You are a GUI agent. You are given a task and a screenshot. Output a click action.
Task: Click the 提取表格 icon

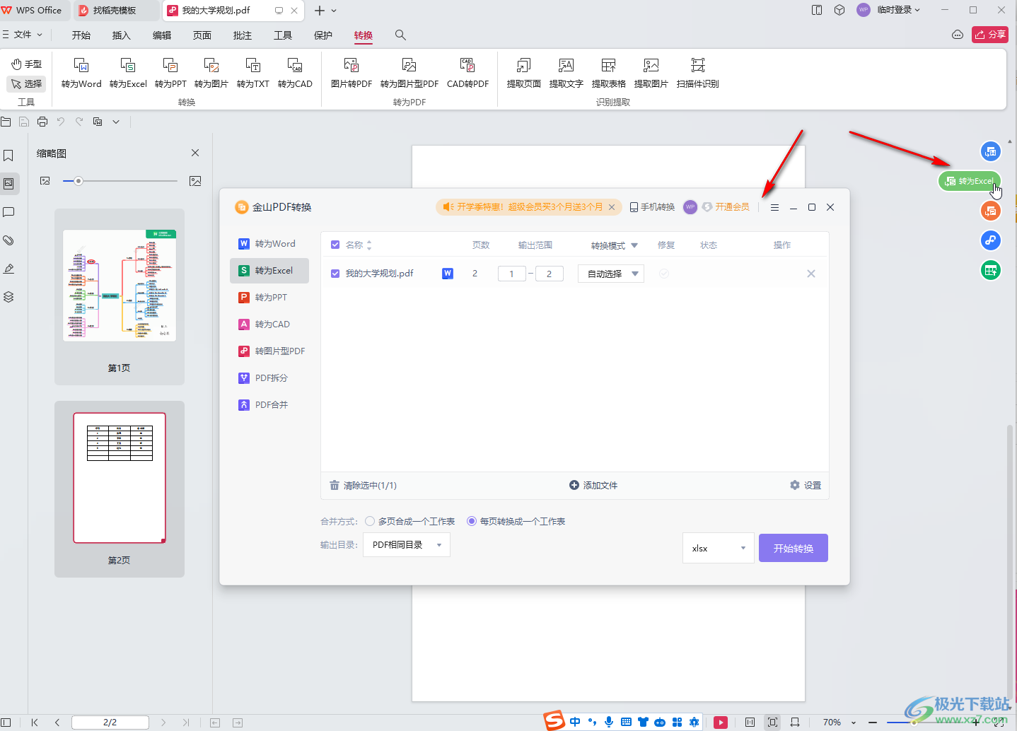(608, 74)
